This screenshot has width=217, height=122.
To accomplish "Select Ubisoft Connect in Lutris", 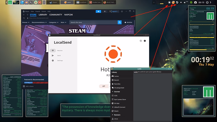I will (x=122, y=107).
